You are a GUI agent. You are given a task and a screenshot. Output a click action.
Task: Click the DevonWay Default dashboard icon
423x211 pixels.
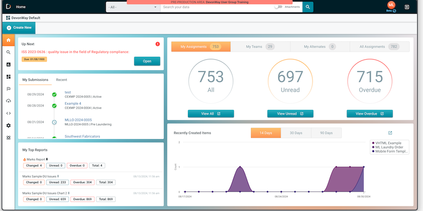coord(8,18)
